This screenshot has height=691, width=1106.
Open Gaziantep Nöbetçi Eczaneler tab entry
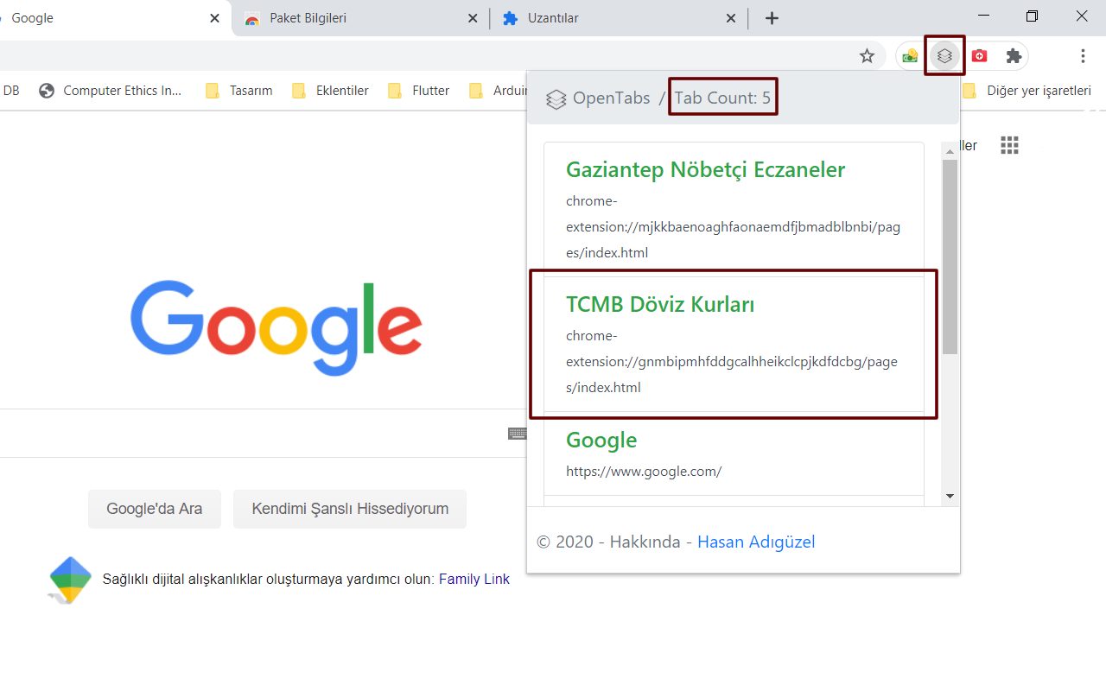(734, 209)
